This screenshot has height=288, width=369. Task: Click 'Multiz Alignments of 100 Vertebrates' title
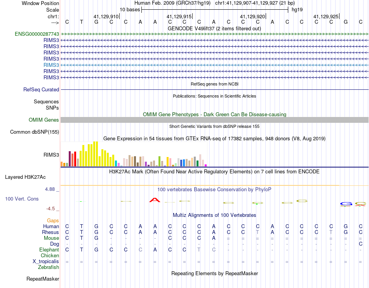pyautogui.click(x=214, y=215)
